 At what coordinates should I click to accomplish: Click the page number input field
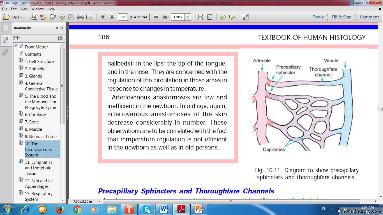coord(123,17)
